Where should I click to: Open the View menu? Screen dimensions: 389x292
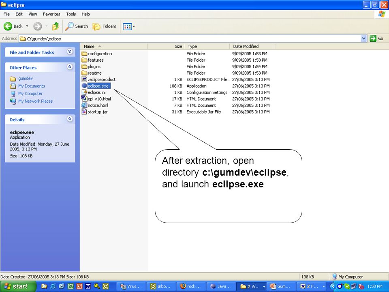33,14
